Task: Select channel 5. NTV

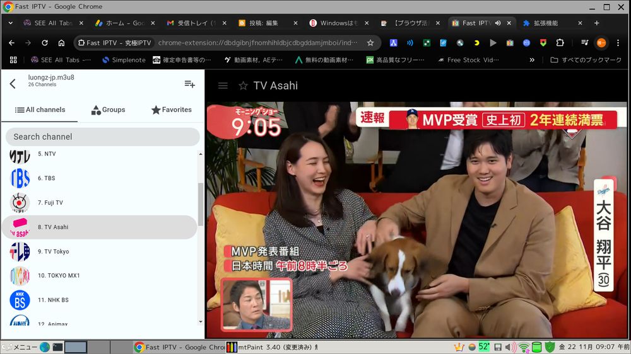Action: 100,154
